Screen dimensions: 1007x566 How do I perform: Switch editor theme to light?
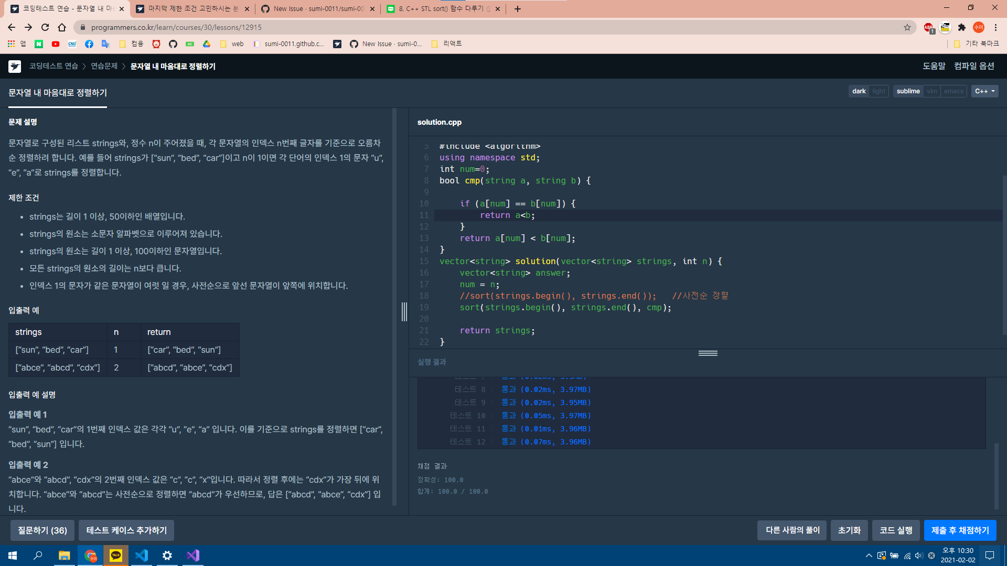pos(879,91)
